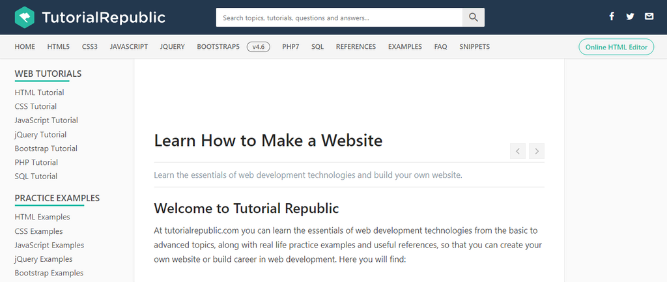Click the search magnifier button
The width and height of the screenshot is (667, 282).
(x=474, y=18)
